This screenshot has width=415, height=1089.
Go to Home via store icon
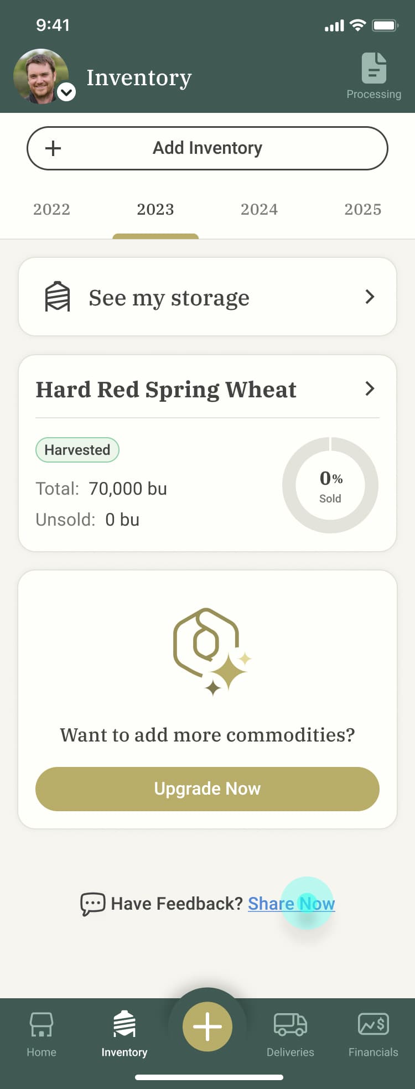(41, 1025)
